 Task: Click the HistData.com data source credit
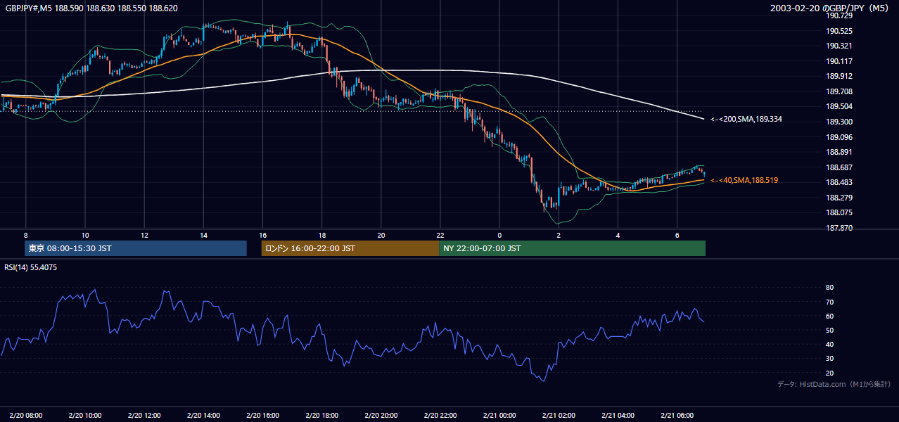coord(834,384)
